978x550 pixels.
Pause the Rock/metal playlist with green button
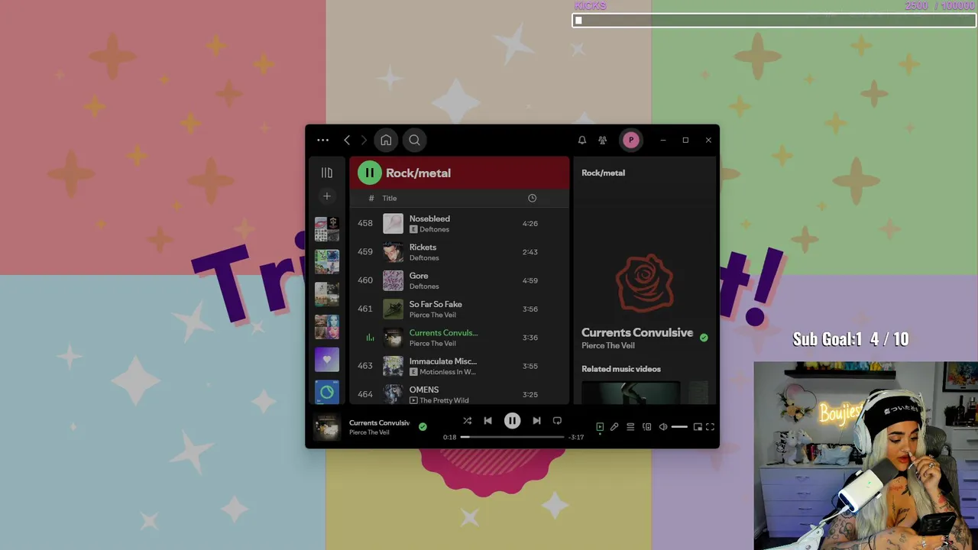(x=370, y=173)
